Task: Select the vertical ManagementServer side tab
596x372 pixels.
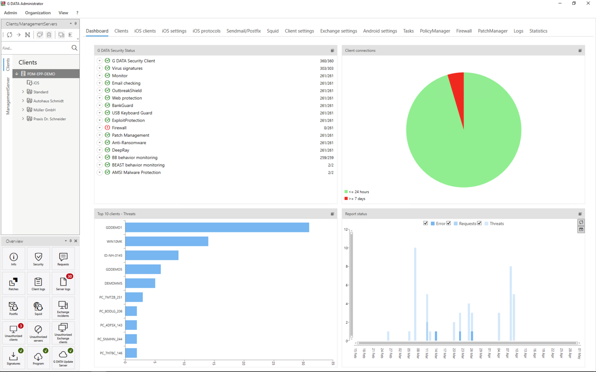Action: pyautogui.click(x=8, y=96)
